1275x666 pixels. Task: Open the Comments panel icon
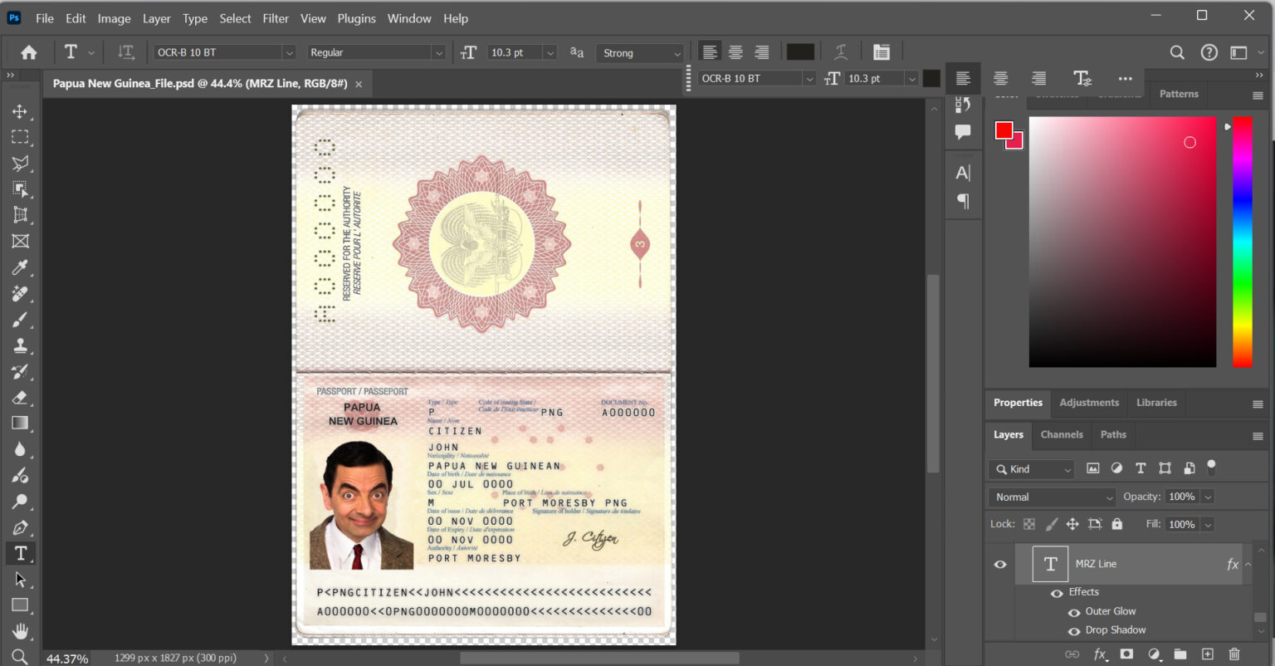point(963,132)
